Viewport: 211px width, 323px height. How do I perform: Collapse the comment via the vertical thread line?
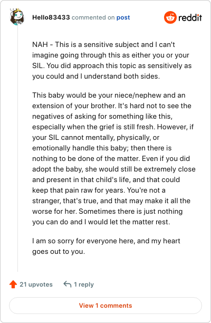click(17, 148)
